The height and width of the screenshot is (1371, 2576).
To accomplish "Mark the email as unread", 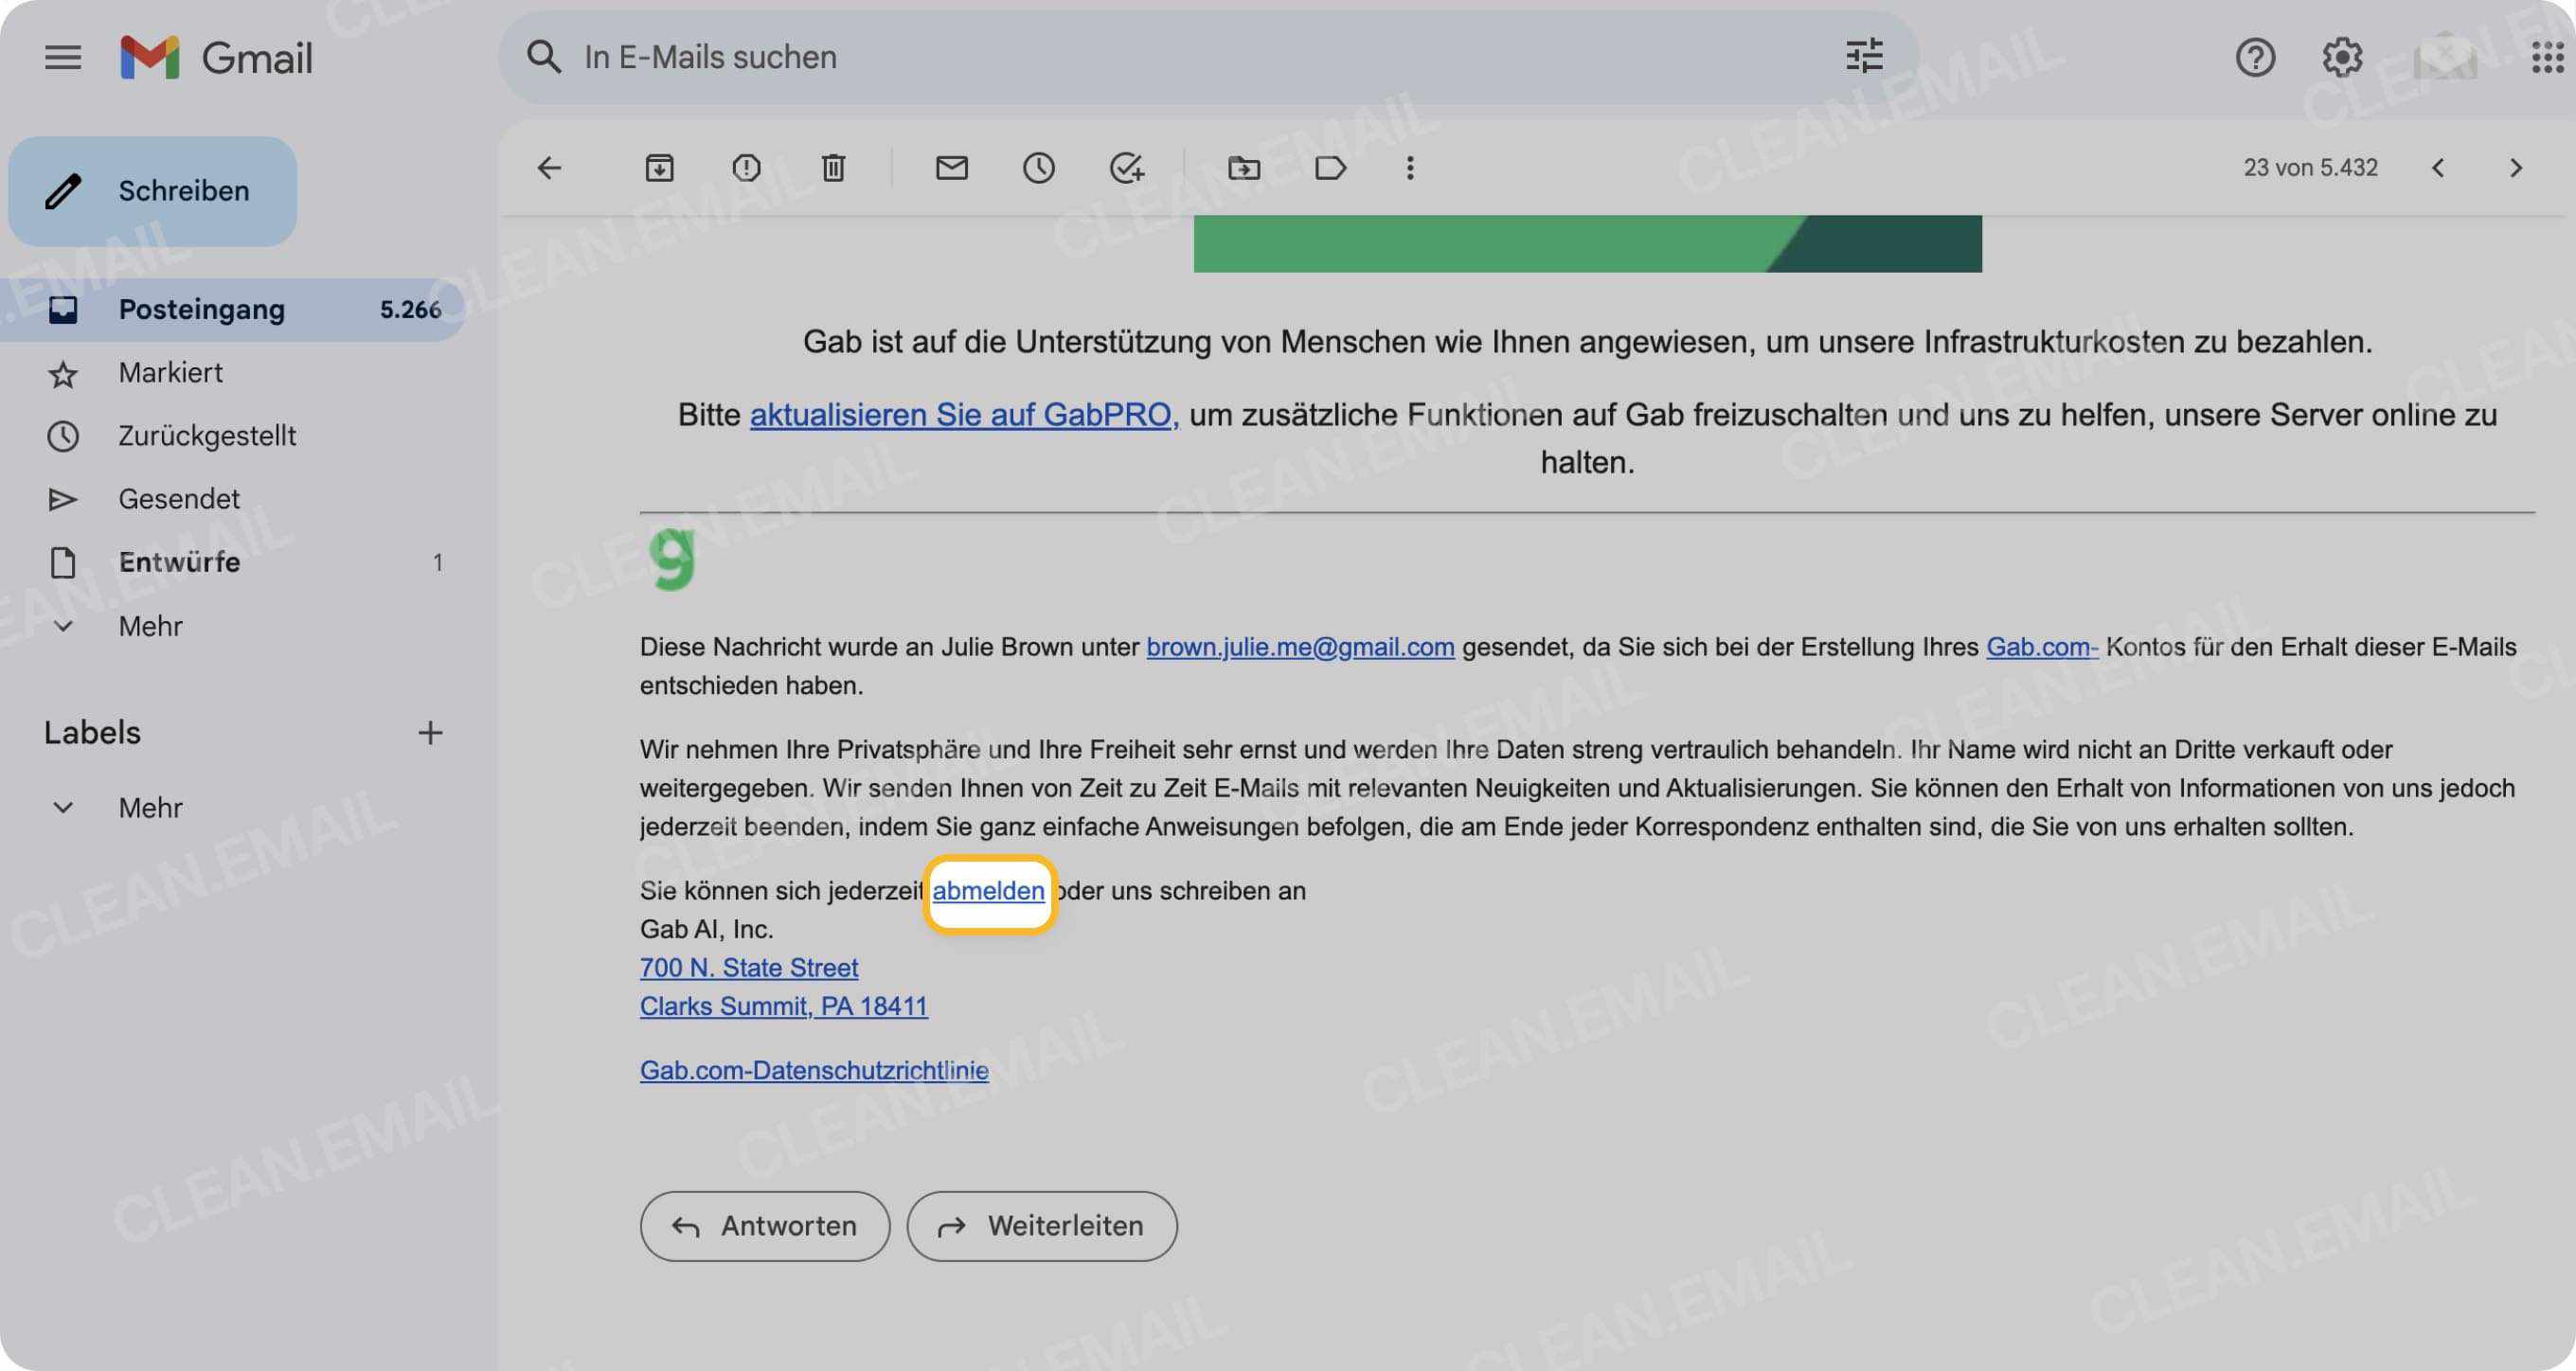I will (951, 167).
